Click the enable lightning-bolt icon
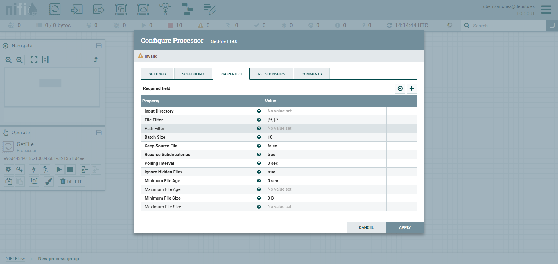558x264 pixels. pyautogui.click(x=34, y=169)
